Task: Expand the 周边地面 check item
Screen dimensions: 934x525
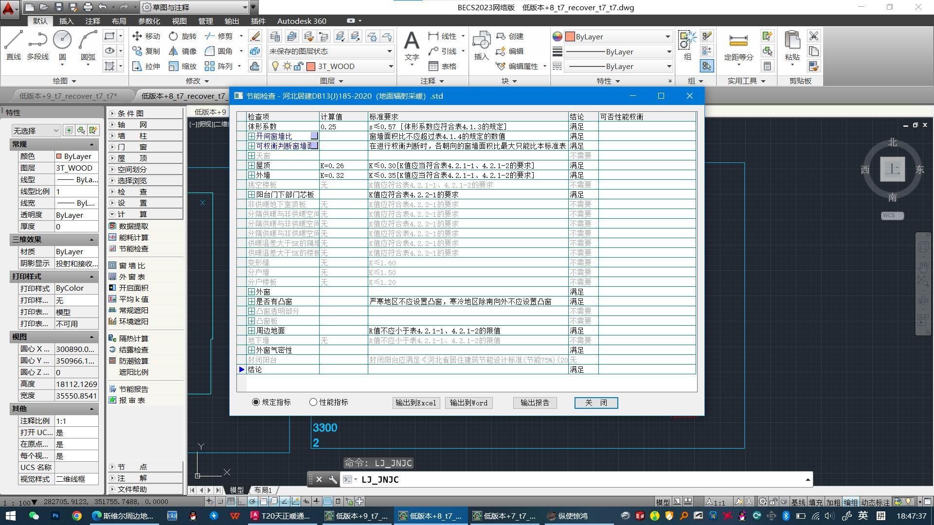Action: click(x=251, y=331)
